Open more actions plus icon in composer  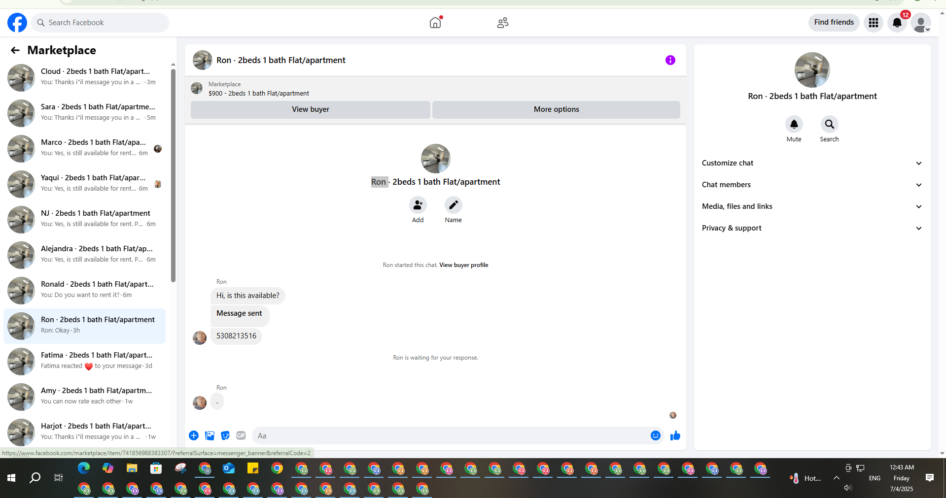pos(194,435)
